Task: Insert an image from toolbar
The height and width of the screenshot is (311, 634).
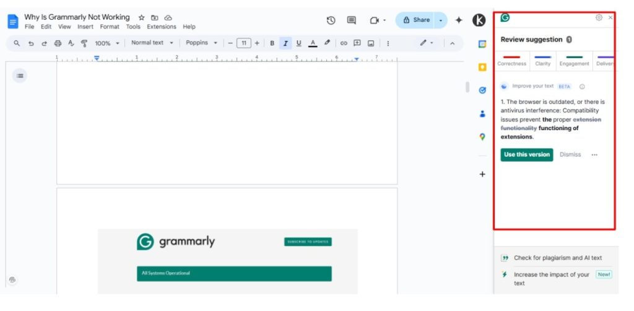Action: (371, 43)
